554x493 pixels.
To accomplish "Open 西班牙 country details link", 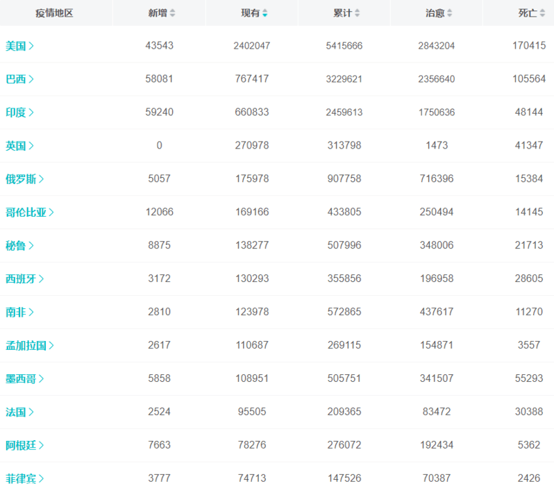I will coord(24,279).
